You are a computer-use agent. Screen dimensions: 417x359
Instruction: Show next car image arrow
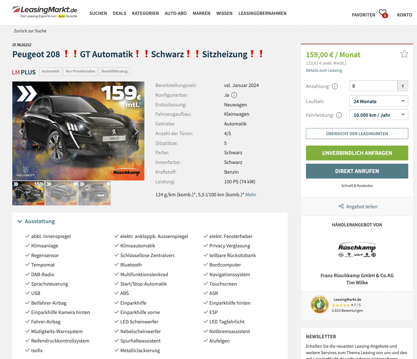coord(136,131)
